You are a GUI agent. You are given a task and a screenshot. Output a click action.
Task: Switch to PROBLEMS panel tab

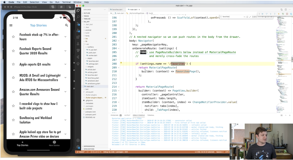(x=114, y=115)
